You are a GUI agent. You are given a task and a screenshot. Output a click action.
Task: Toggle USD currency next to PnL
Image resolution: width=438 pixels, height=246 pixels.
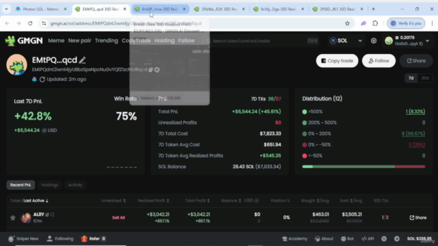pos(49,131)
